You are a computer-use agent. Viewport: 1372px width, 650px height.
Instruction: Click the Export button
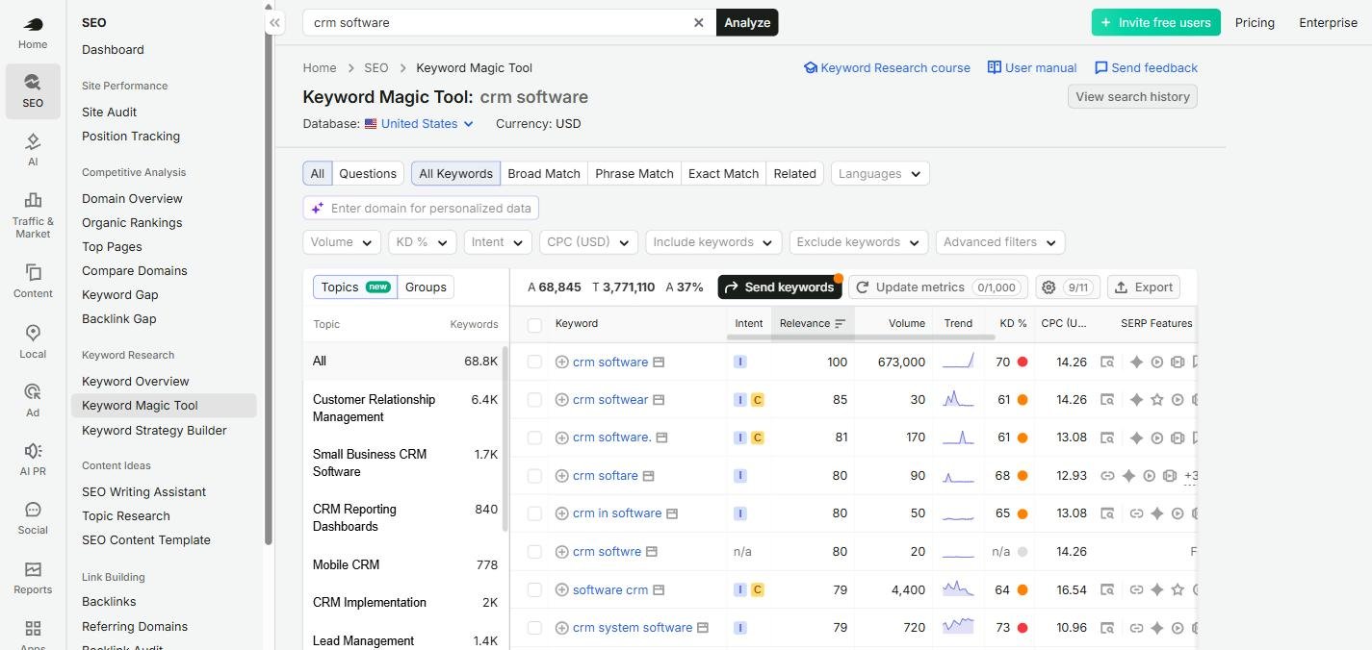[x=1143, y=287]
